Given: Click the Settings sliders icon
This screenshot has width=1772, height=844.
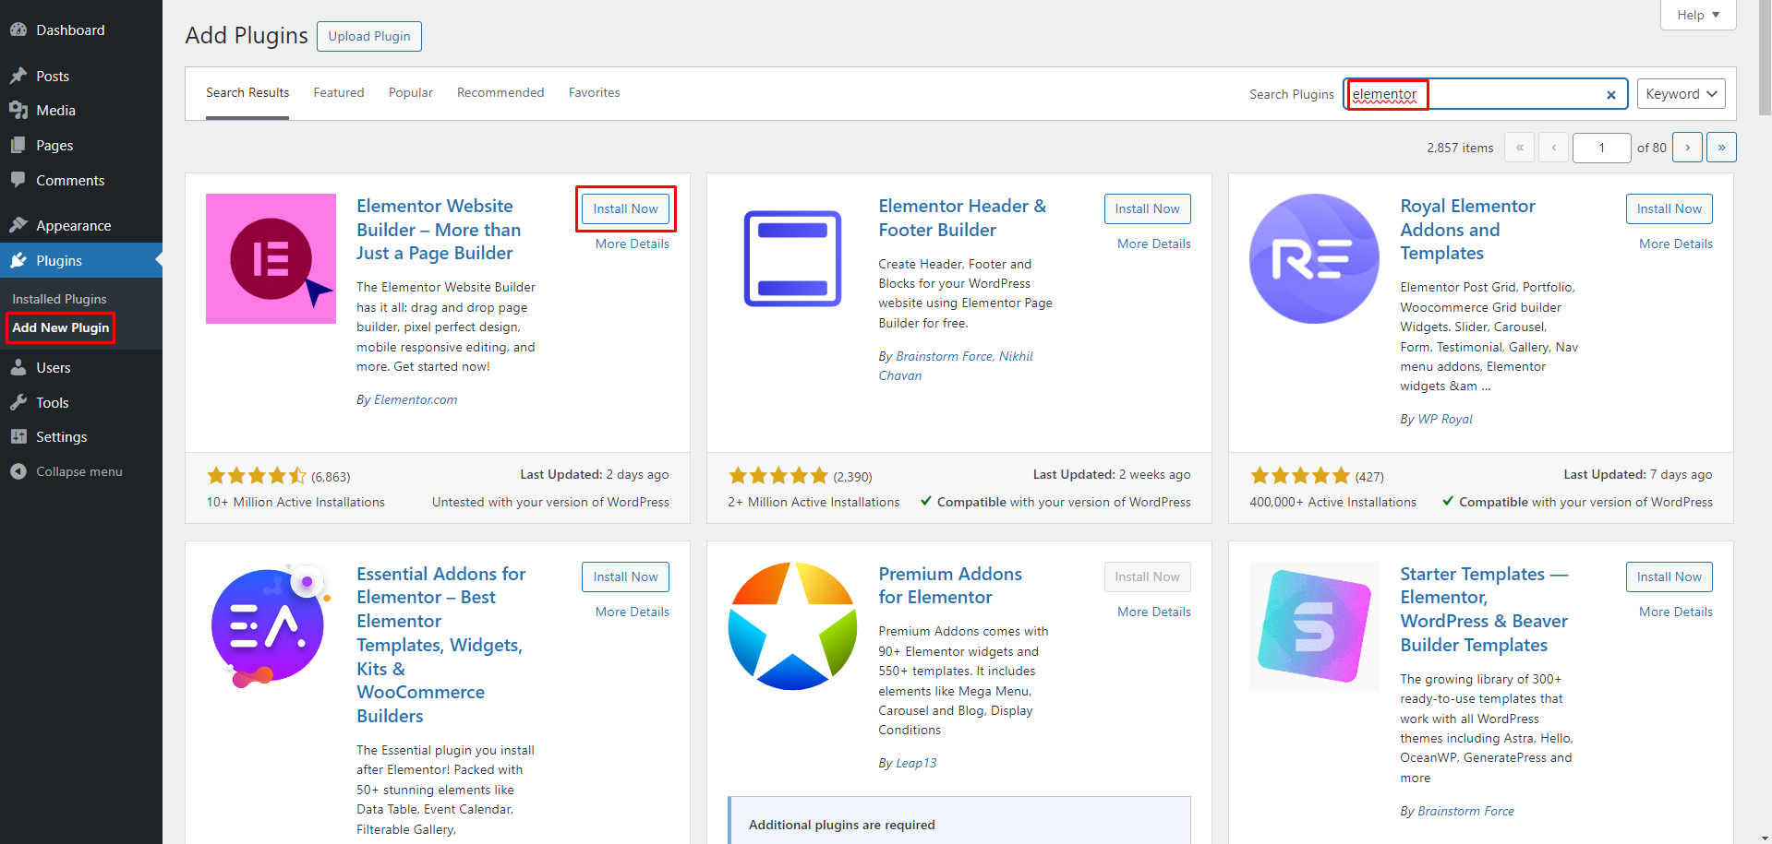Looking at the screenshot, I should pos(18,436).
